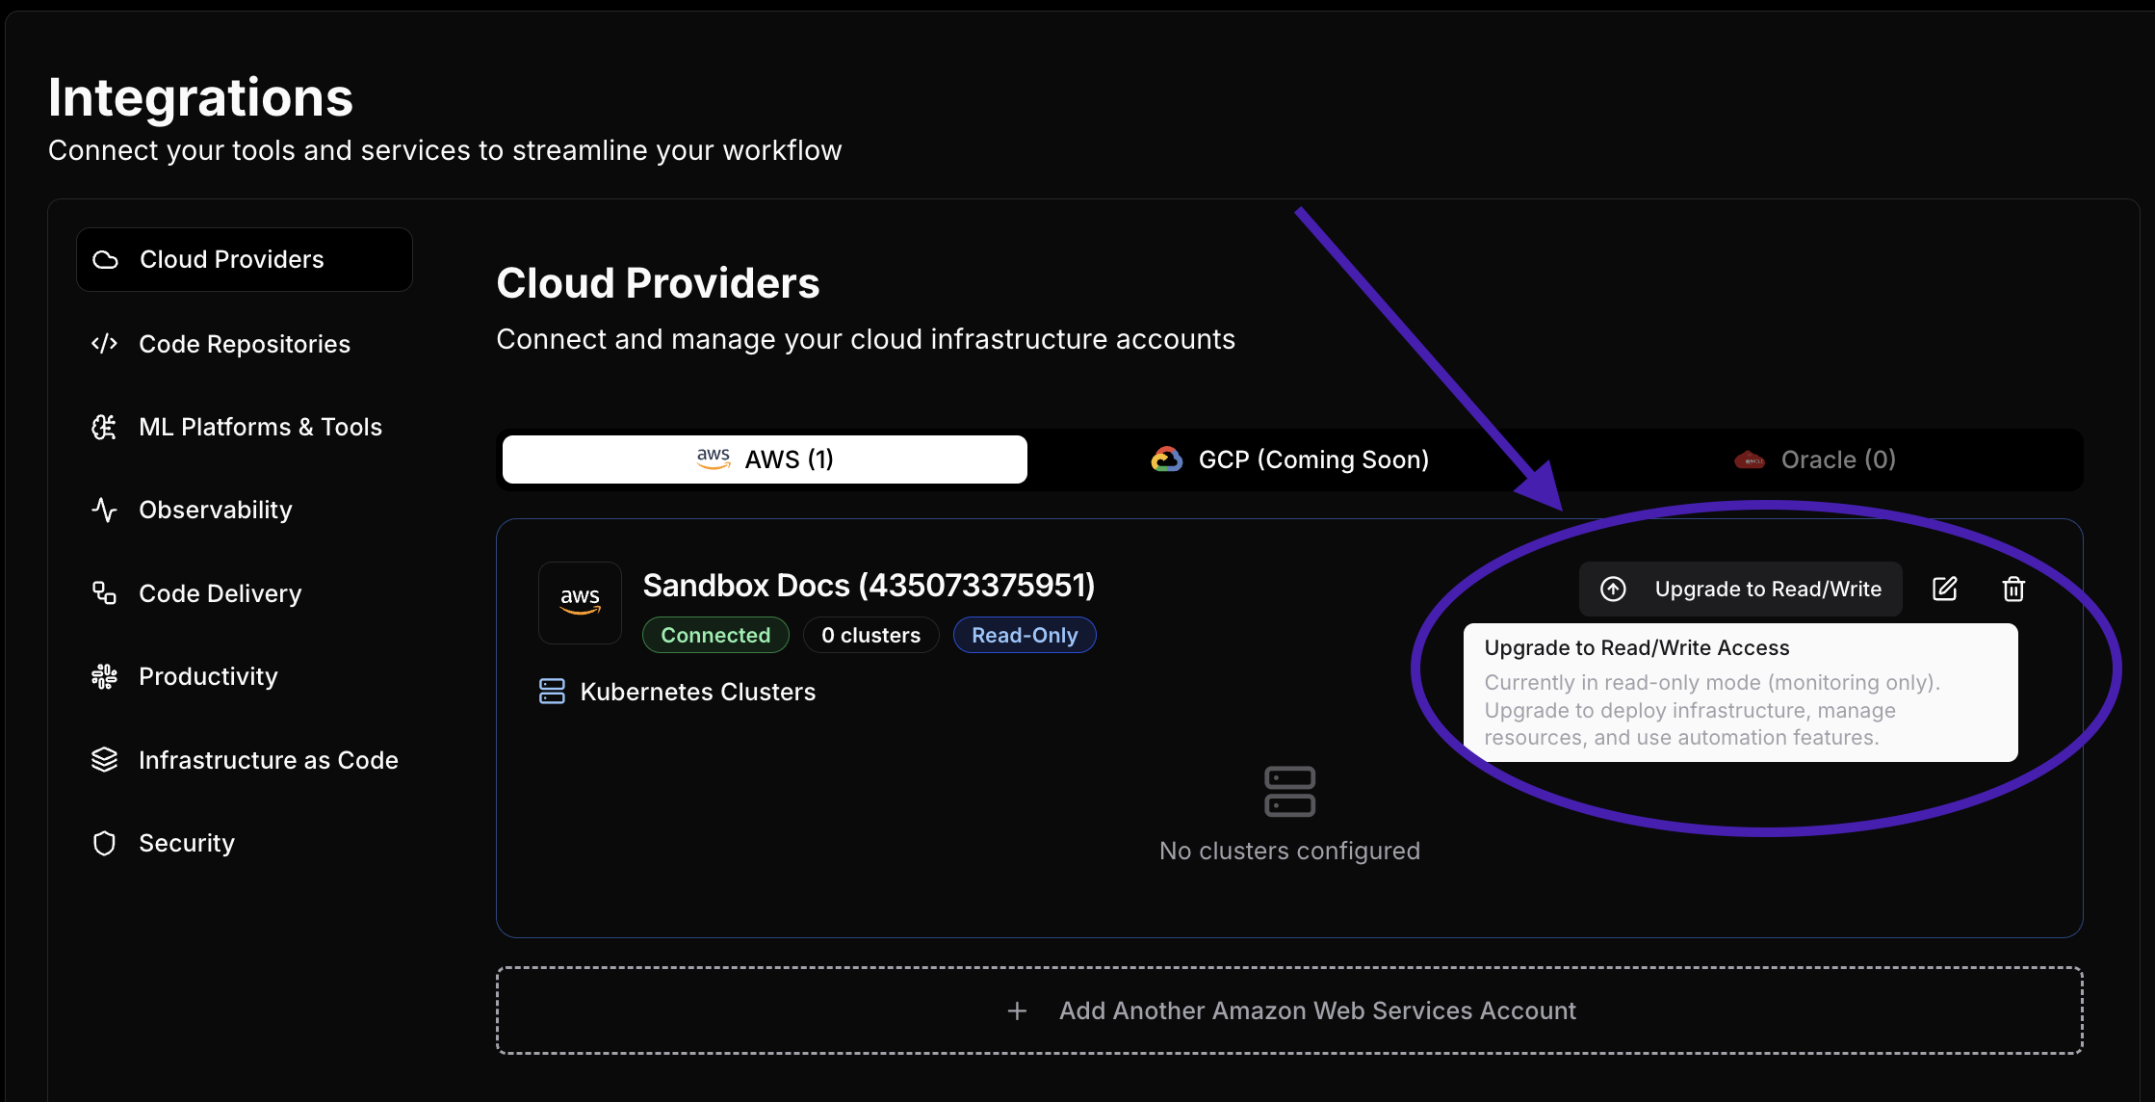Click the green Connected status badge

(715, 634)
